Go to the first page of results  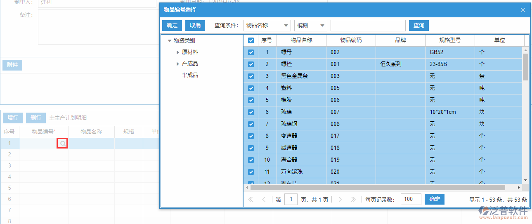tap(251, 199)
